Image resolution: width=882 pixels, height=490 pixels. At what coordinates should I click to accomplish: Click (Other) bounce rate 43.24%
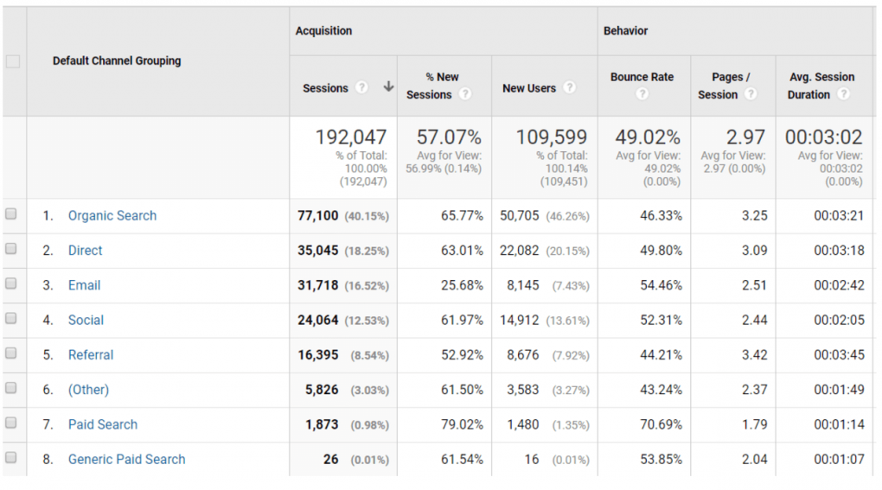pyautogui.click(x=661, y=390)
